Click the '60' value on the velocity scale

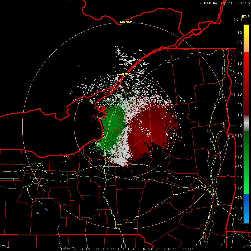pyautogui.click(x=240, y=64)
